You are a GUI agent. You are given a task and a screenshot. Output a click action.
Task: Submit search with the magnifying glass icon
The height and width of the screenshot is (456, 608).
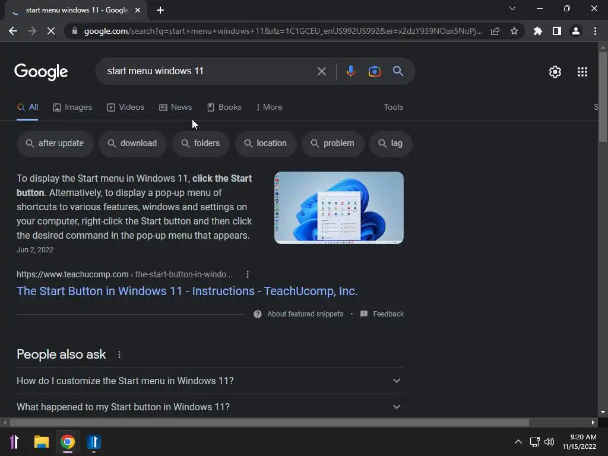point(398,71)
